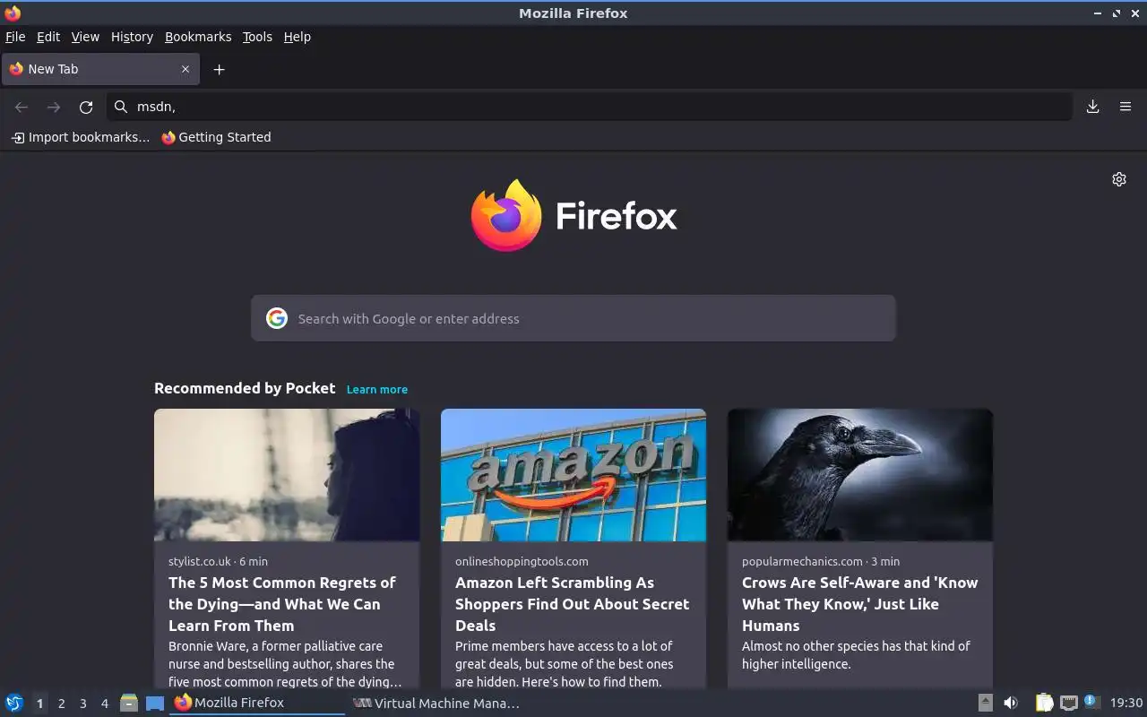This screenshot has height=717, width=1147.
Task: Switch to workspace 1 in pager
Action: (39, 704)
